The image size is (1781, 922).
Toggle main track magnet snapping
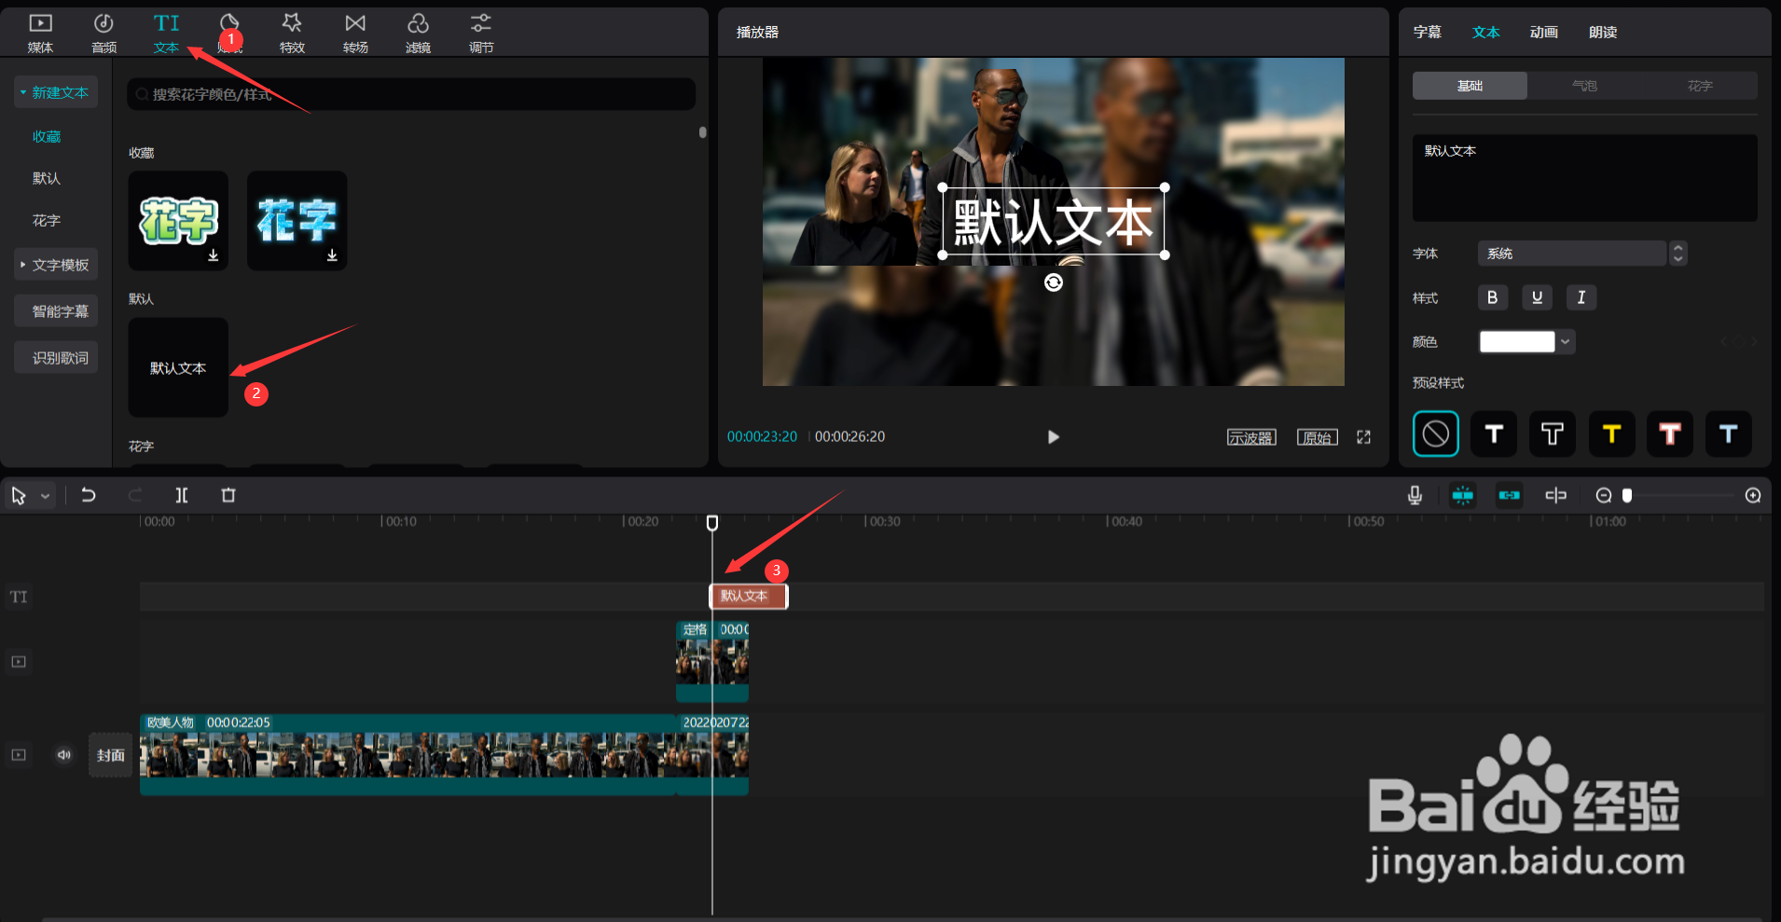point(1463,495)
